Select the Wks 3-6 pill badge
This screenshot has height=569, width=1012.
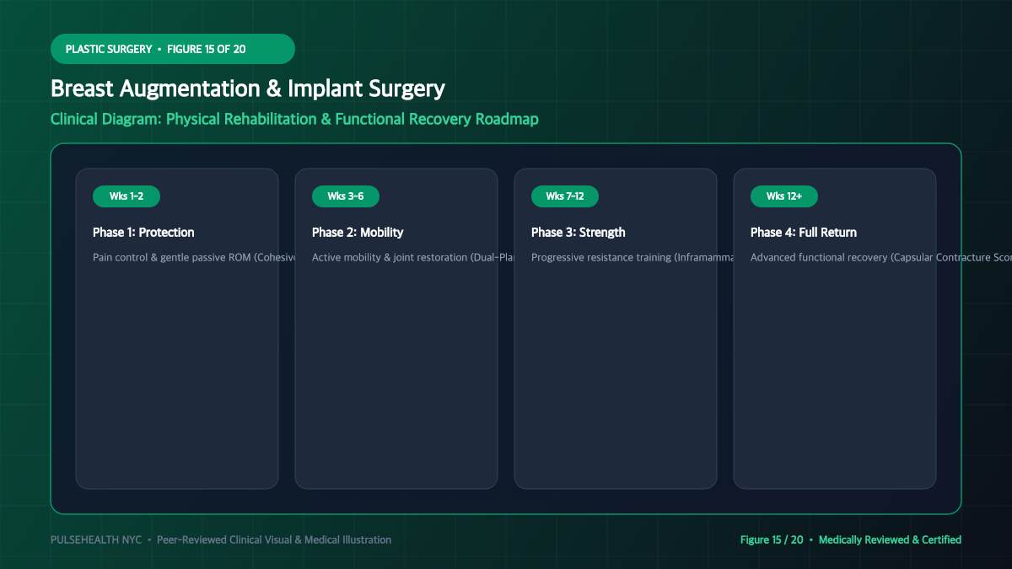pos(346,196)
